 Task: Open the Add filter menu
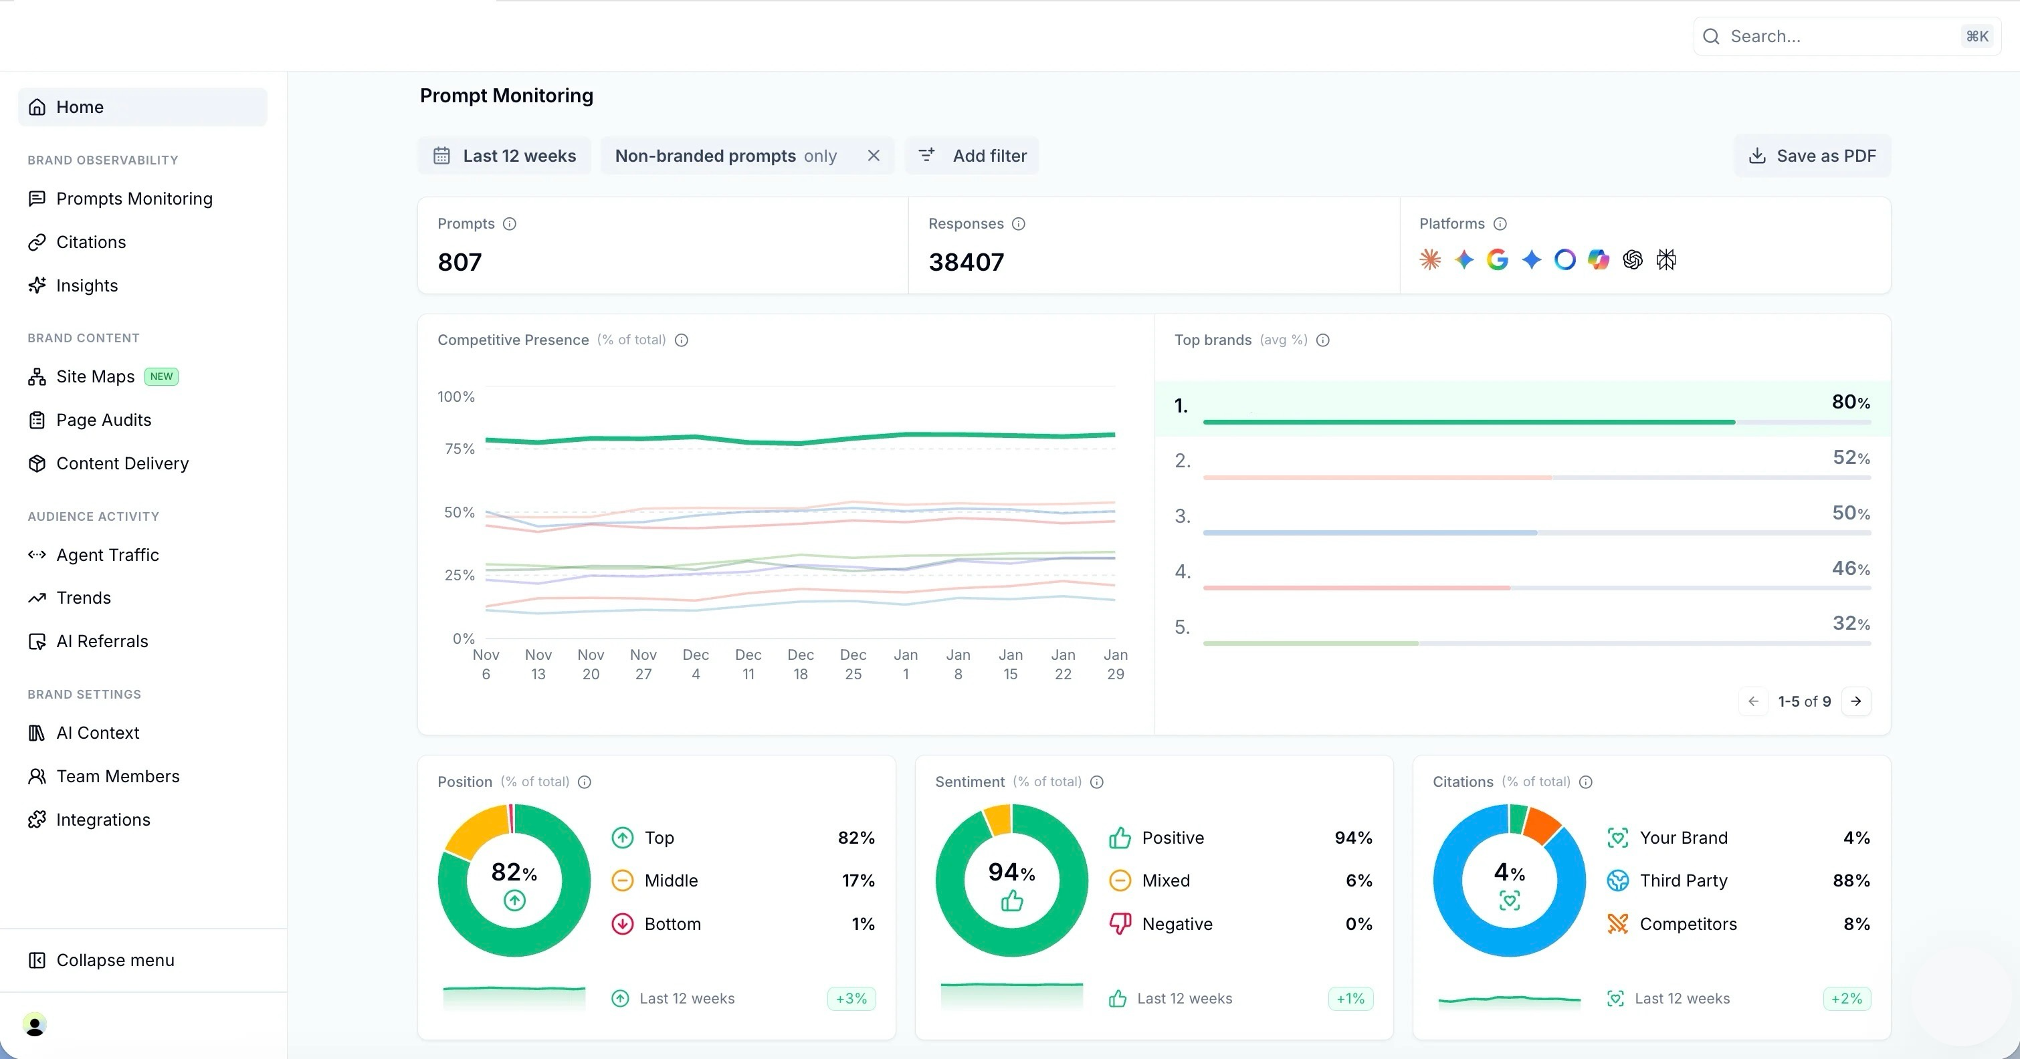click(x=973, y=156)
